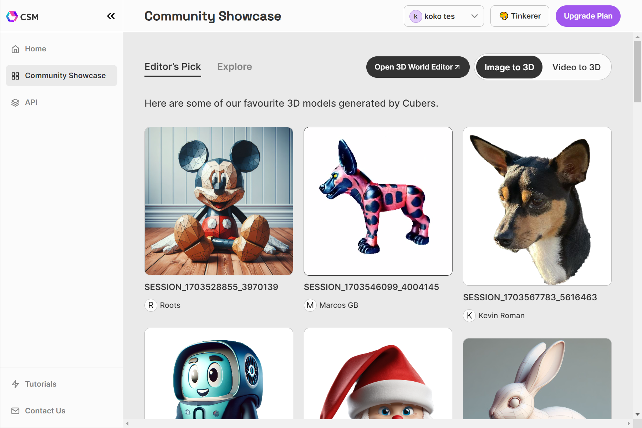Click title SESSION_1703567783_5616463
The width and height of the screenshot is (642, 428).
(x=530, y=297)
